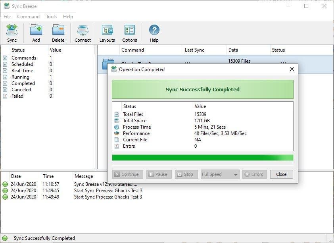
Task: Expand the Full Speed dropdown
Action: 220,174
